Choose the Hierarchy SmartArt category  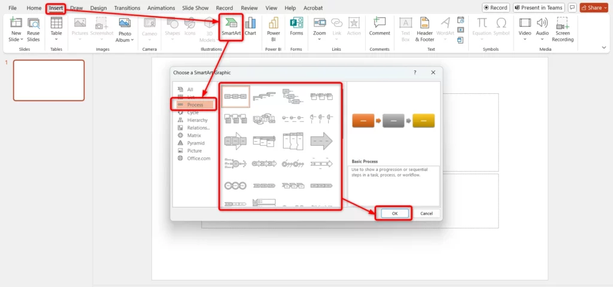[197, 120]
